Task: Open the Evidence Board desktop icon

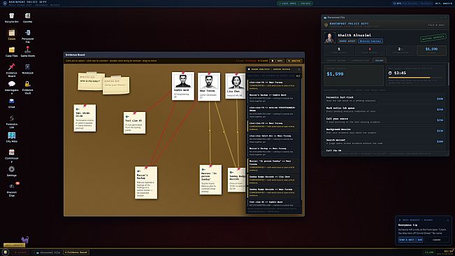Action: pos(12,70)
